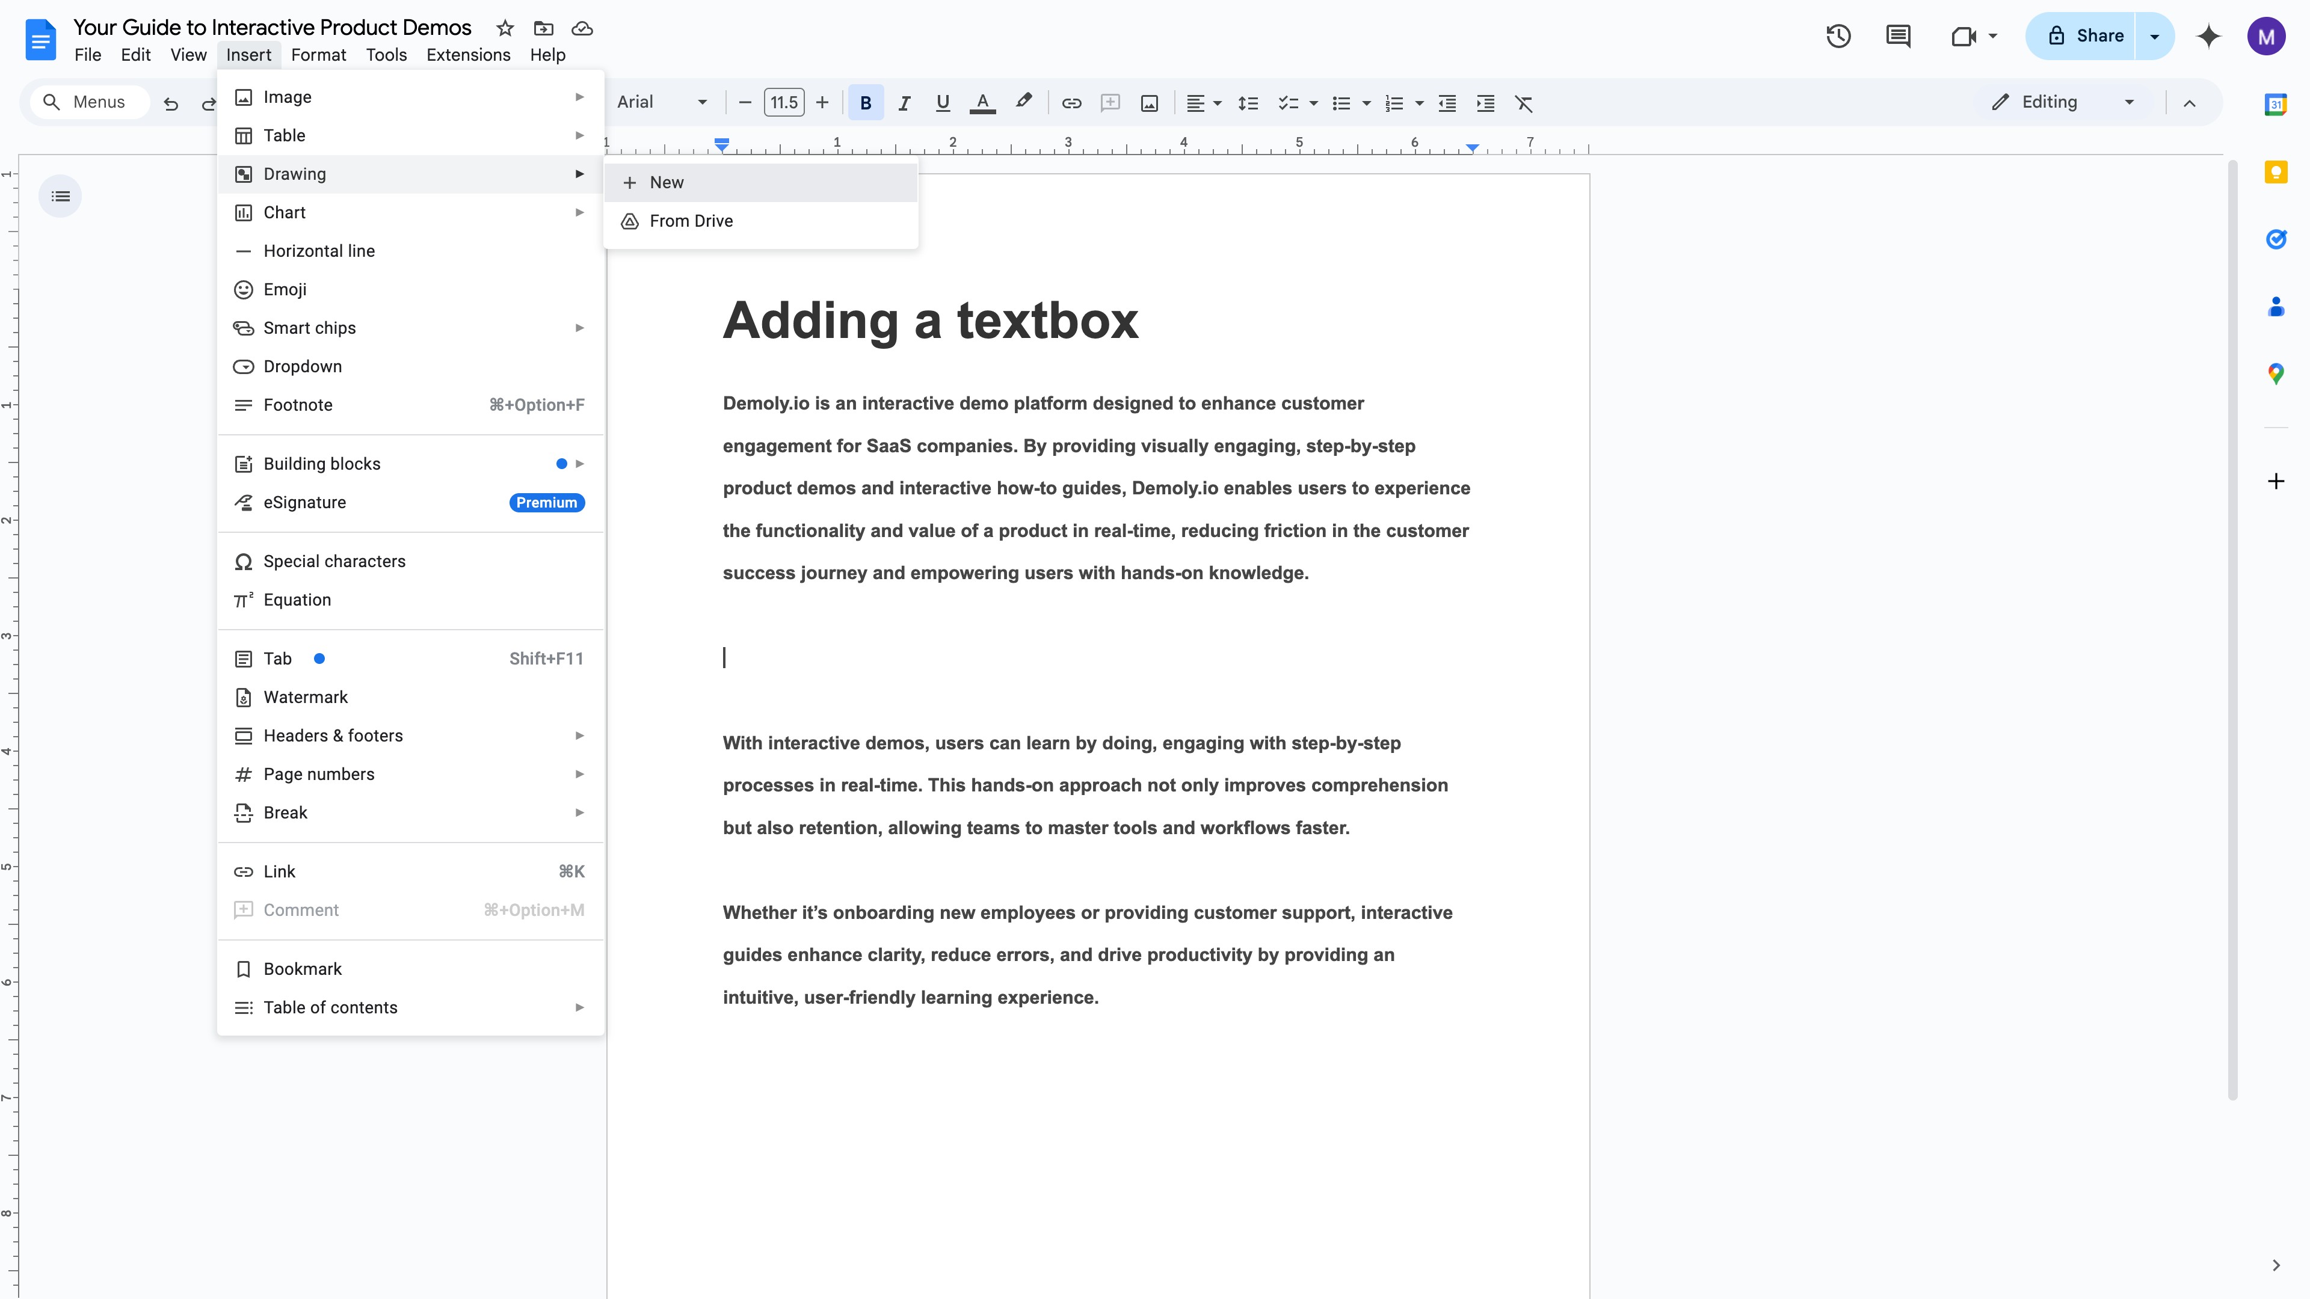Image resolution: width=2310 pixels, height=1299 pixels.
Task: Toggle underline formatting
Action: click(943, 103)
